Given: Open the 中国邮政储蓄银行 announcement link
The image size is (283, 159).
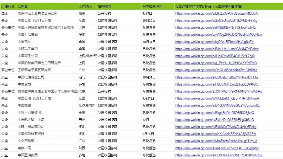Looking at the screenshot, I should pos(215,134).
